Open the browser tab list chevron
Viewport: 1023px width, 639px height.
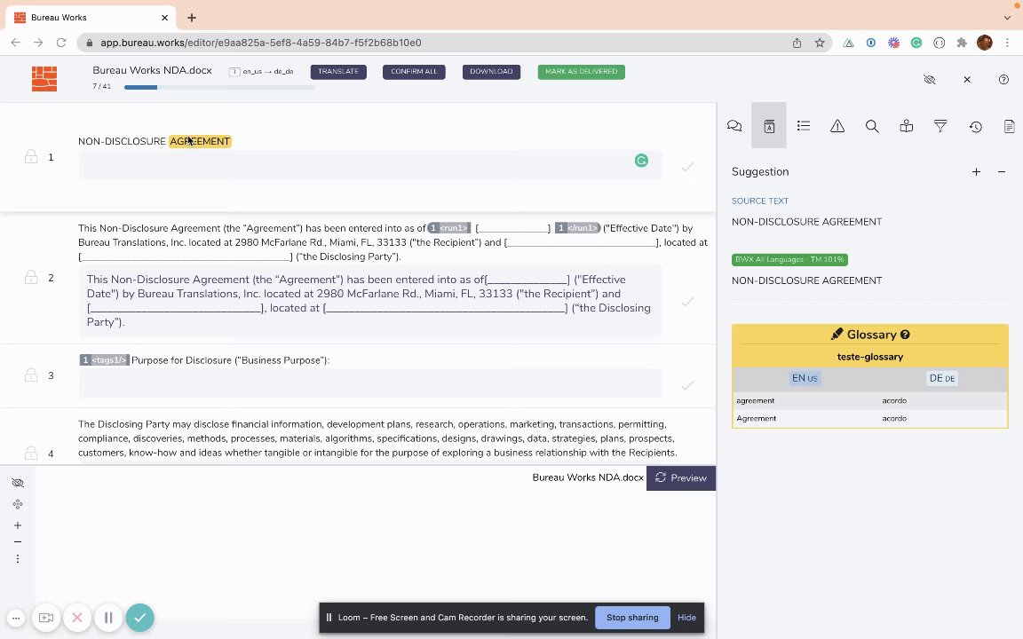tap(1007, 18)
